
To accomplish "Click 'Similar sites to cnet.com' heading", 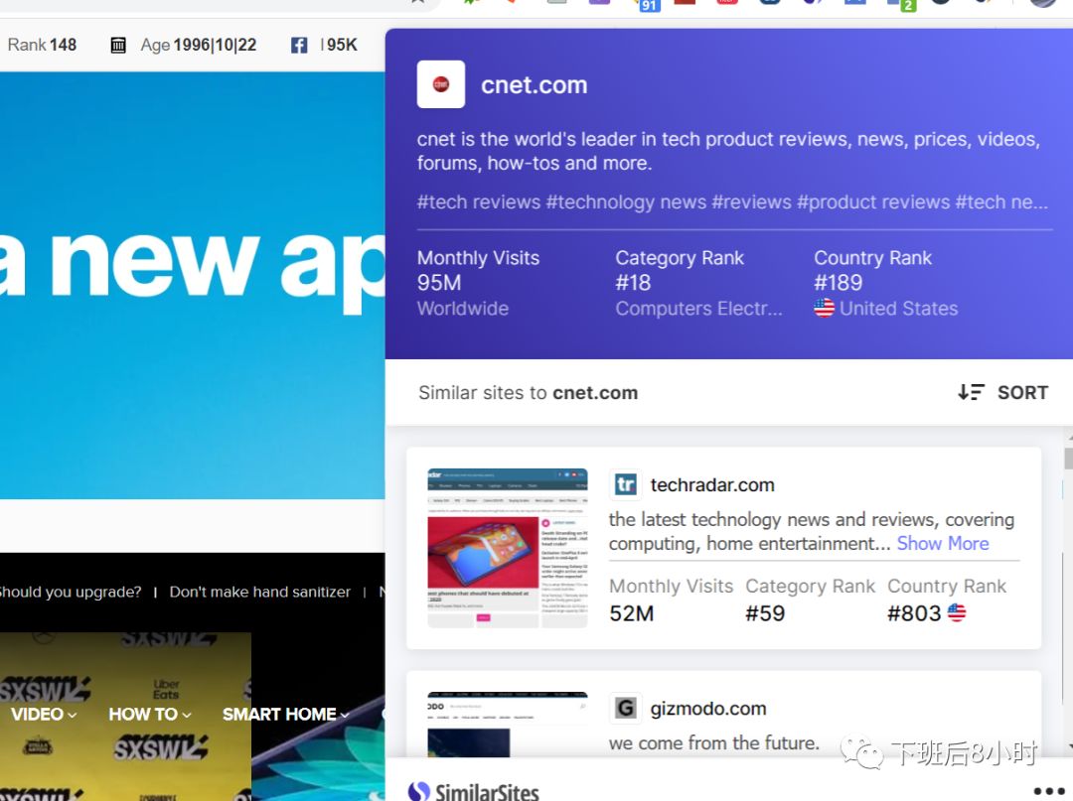I will pos(529,393).
